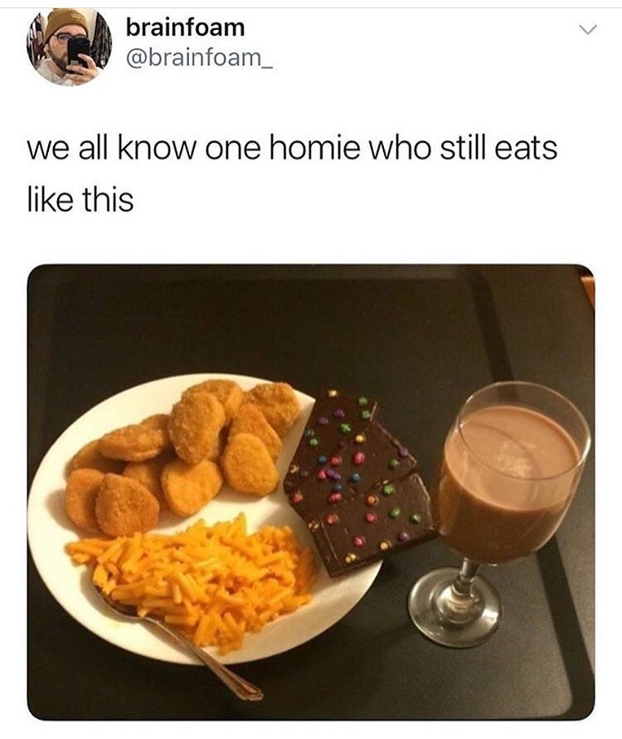The image size is (622, 739).
Task: Open the brainfoam display name link
Action: pyautogui.click(x=185, y=27)
